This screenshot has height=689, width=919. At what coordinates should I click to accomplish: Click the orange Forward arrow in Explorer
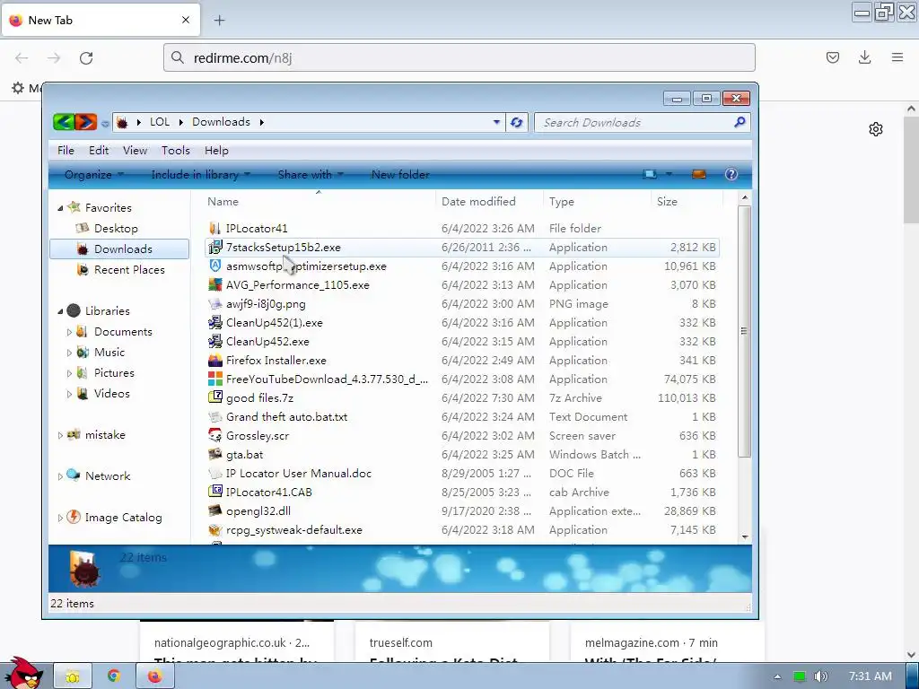pos(85,122)
